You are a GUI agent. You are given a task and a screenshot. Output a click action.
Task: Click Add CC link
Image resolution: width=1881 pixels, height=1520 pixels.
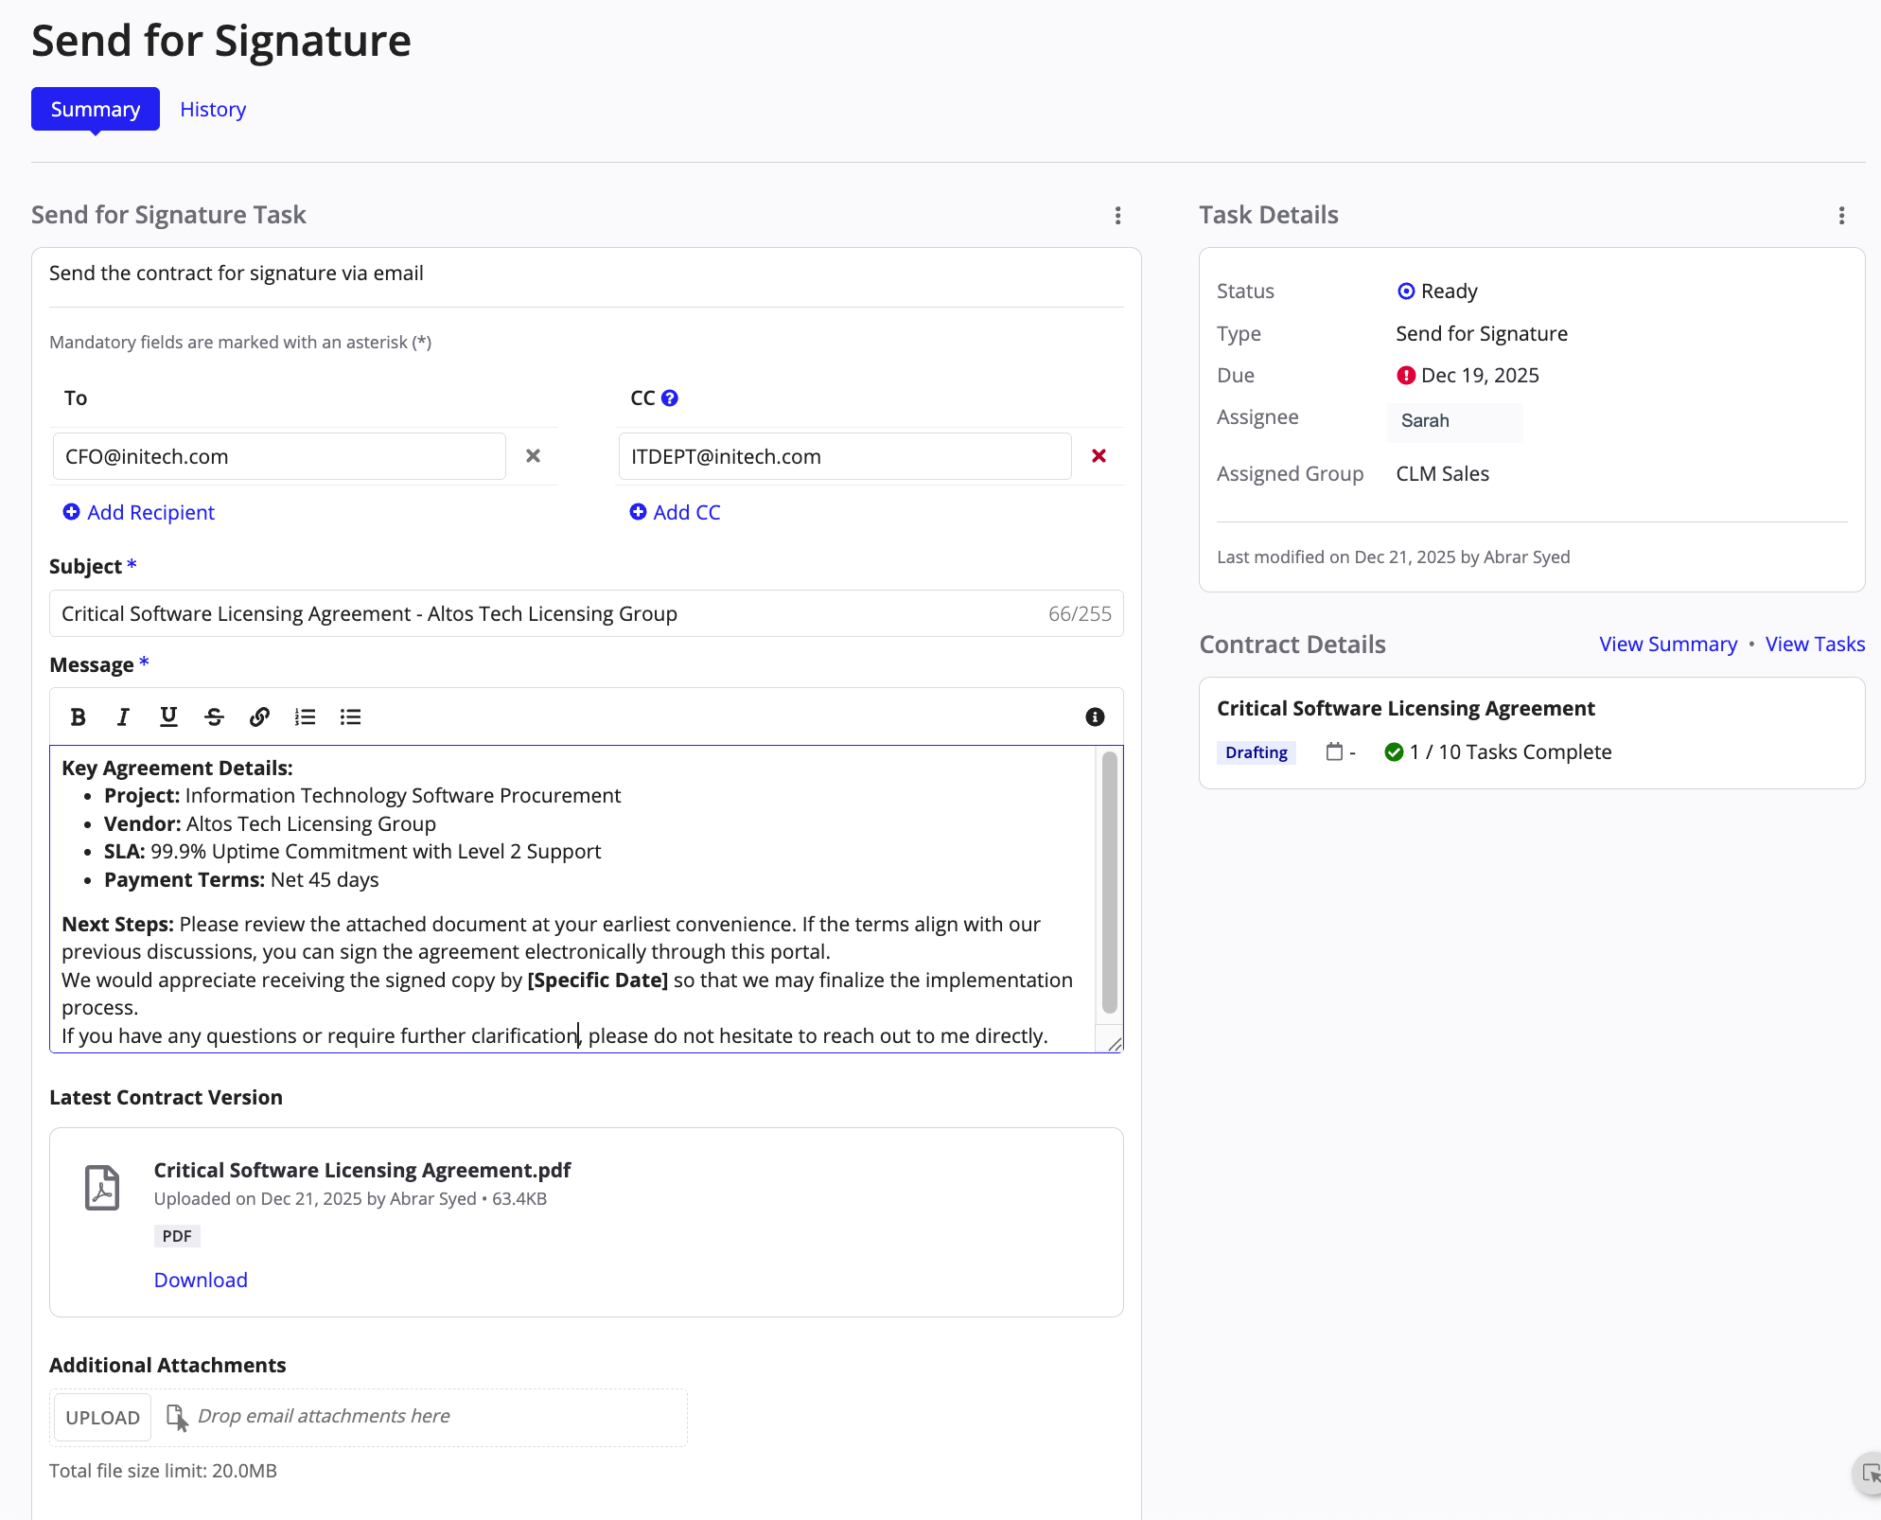(x=676, y=512)
